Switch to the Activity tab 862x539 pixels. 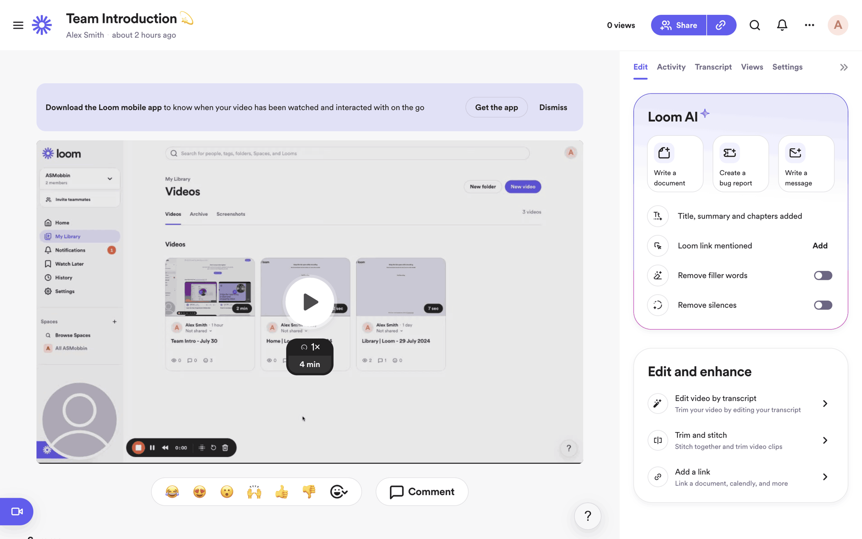tap(671, 67)
